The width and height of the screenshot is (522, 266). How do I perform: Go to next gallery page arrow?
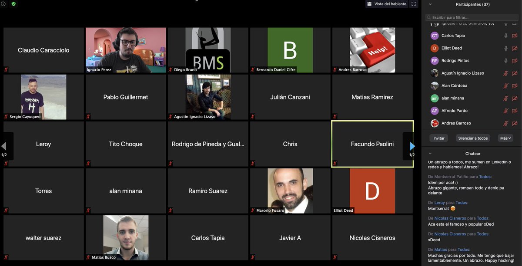point(412,146)
